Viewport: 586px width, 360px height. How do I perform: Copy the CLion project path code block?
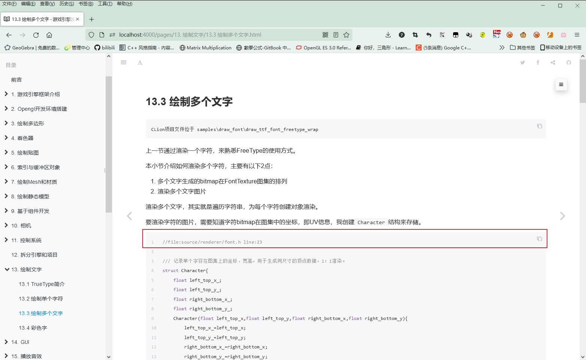[x=540, y=126]
